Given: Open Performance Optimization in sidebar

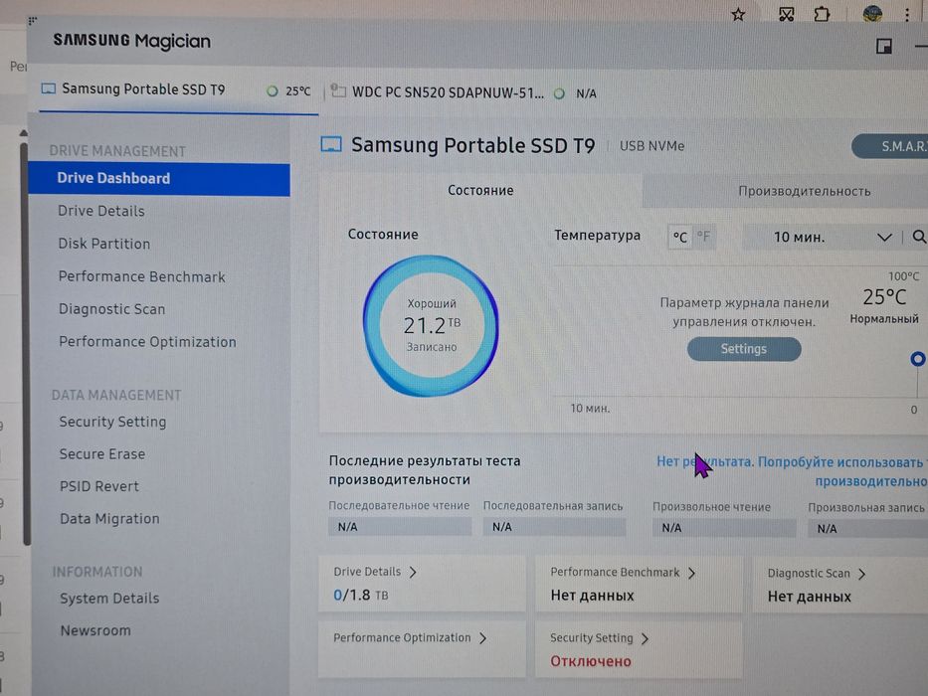Looking at the screenshot, I should click(x=147, y=342).
